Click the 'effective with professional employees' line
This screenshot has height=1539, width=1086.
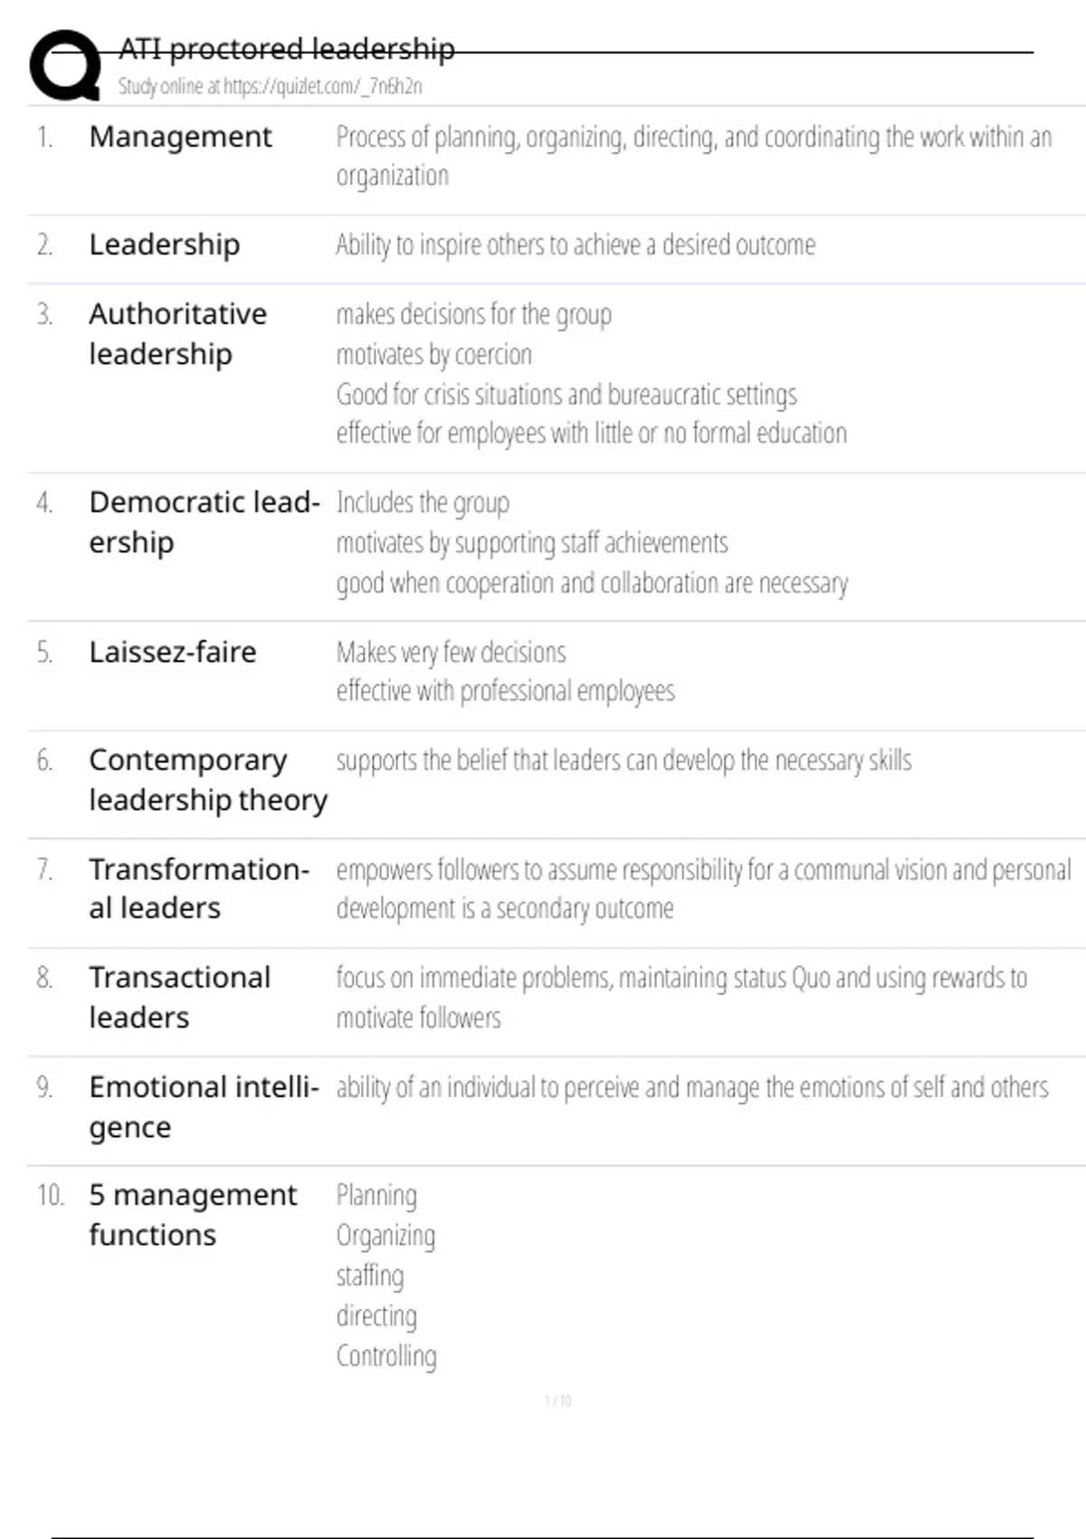[x=505, y=692]
